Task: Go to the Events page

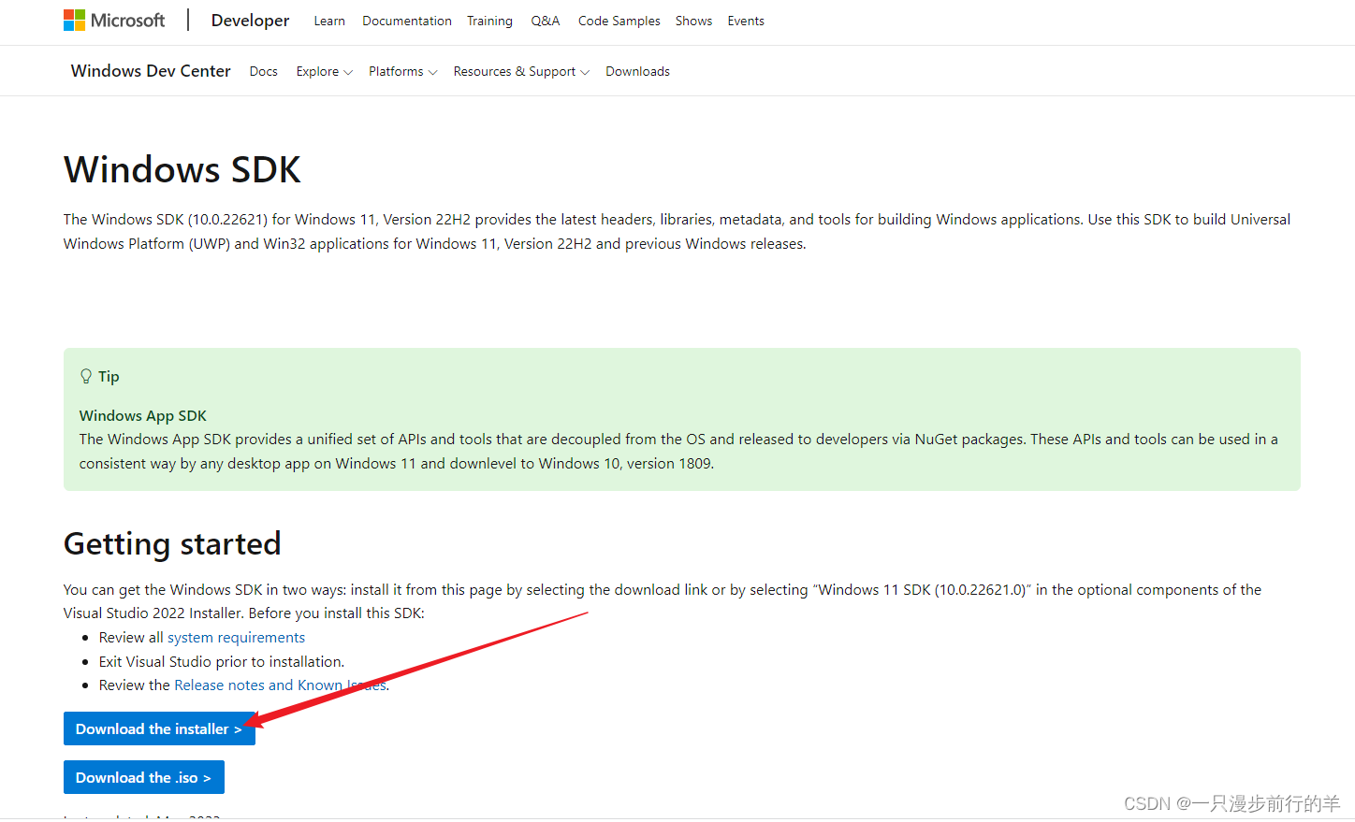Action: click(746, 21)
